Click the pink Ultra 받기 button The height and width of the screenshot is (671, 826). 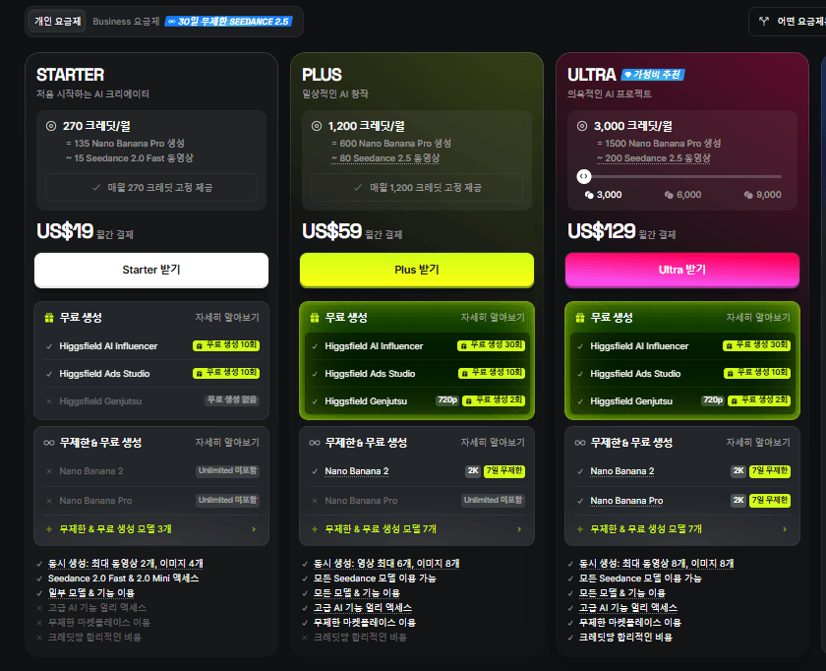682,270
